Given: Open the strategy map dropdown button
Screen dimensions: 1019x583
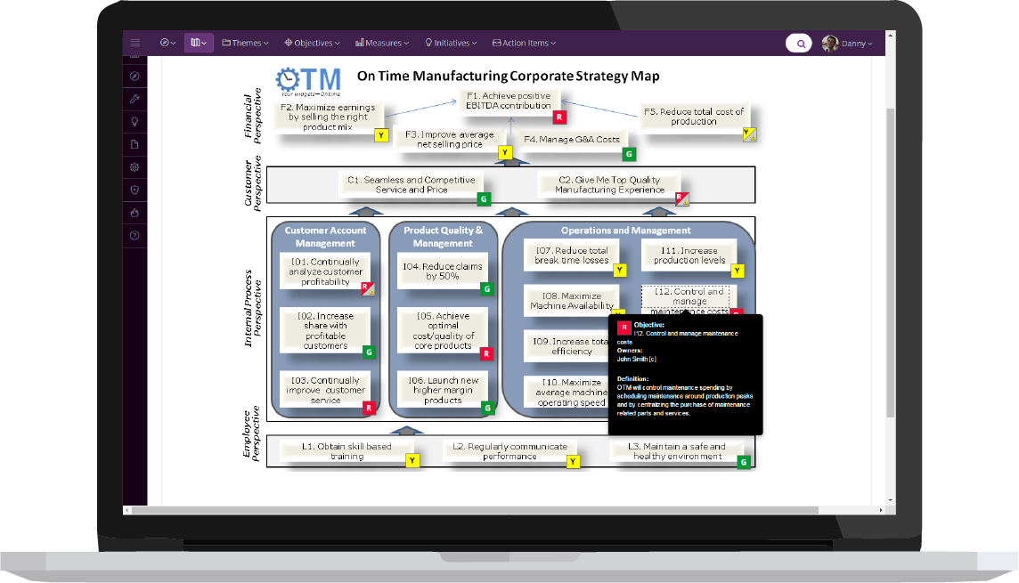Looking at the screenshot, I should (199, 43).
